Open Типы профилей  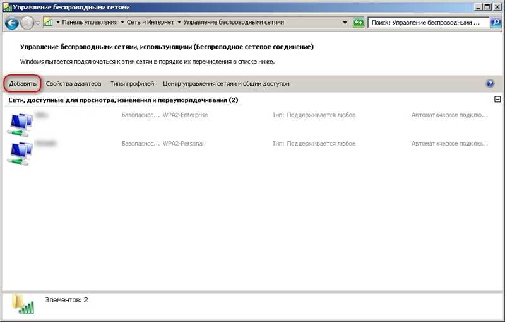tap(132, 84)
